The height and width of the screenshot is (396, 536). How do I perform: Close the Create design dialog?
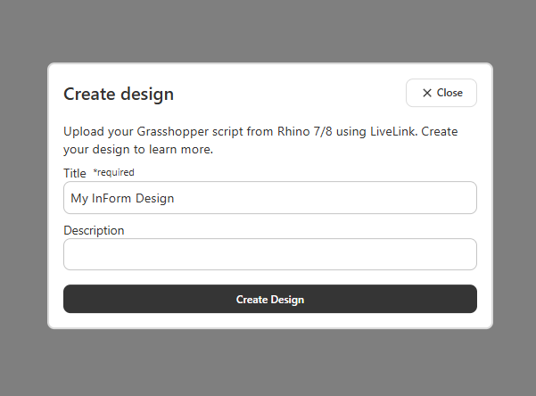(441, 93)
